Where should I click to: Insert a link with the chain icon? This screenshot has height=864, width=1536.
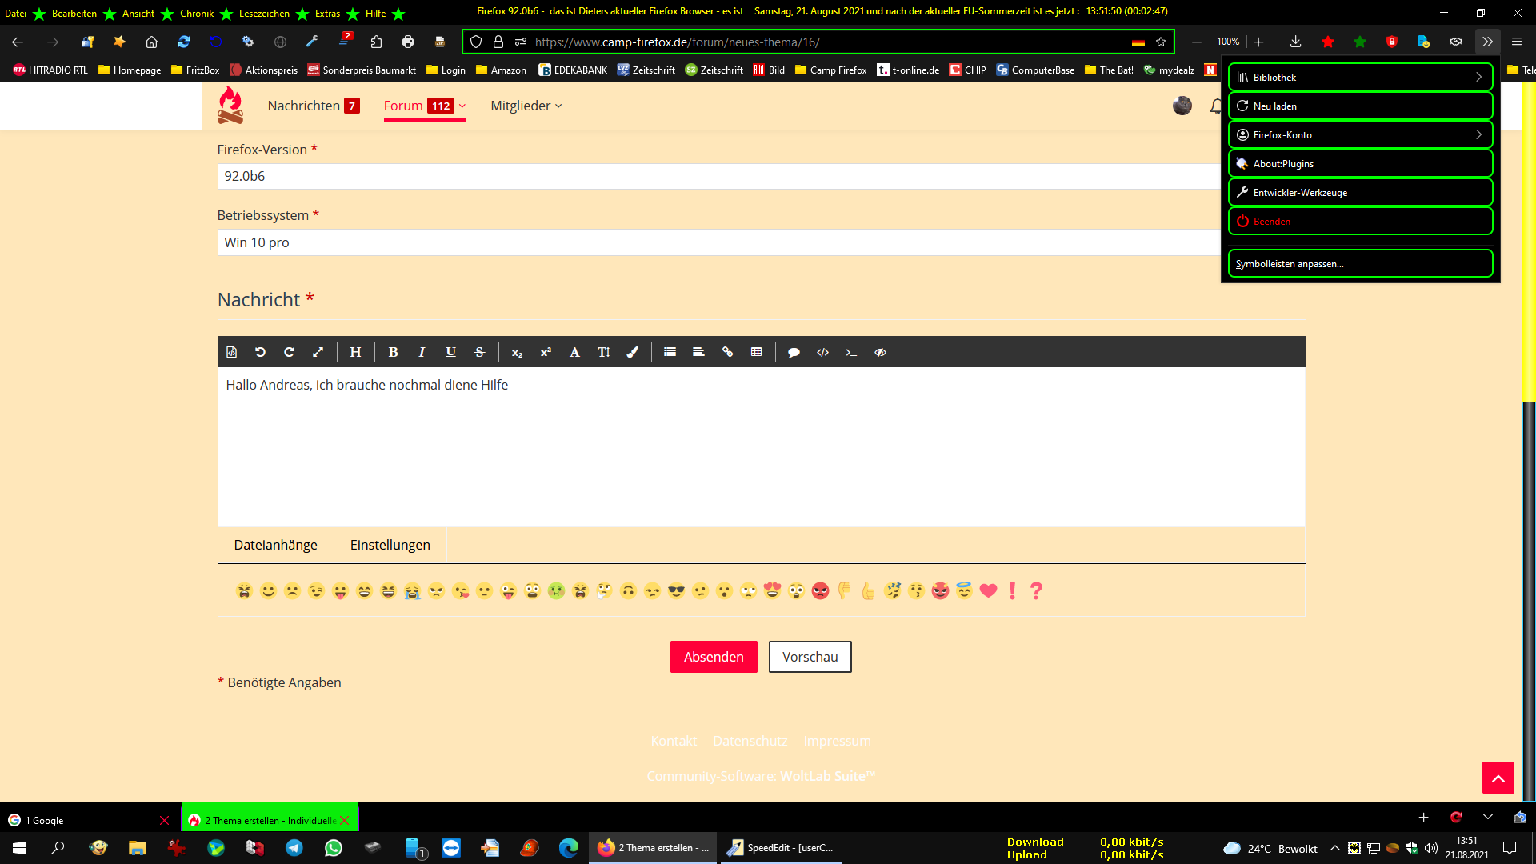click(x=727, y=352)
